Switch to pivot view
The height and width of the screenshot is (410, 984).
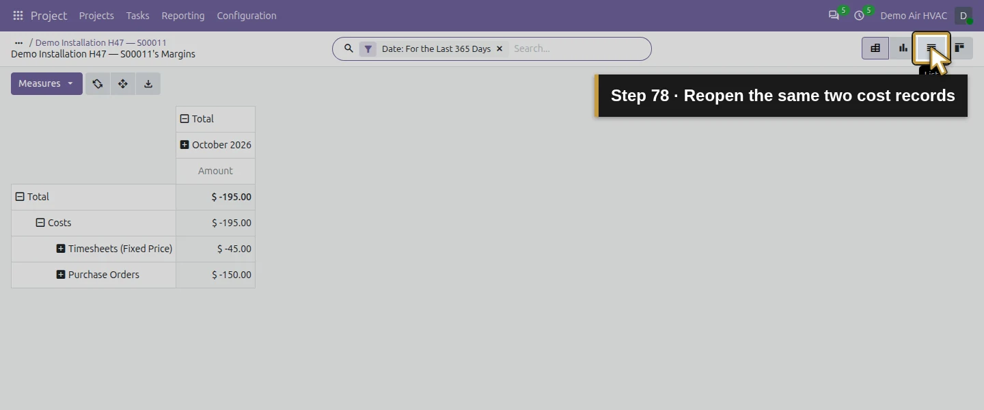click(875, 48)
